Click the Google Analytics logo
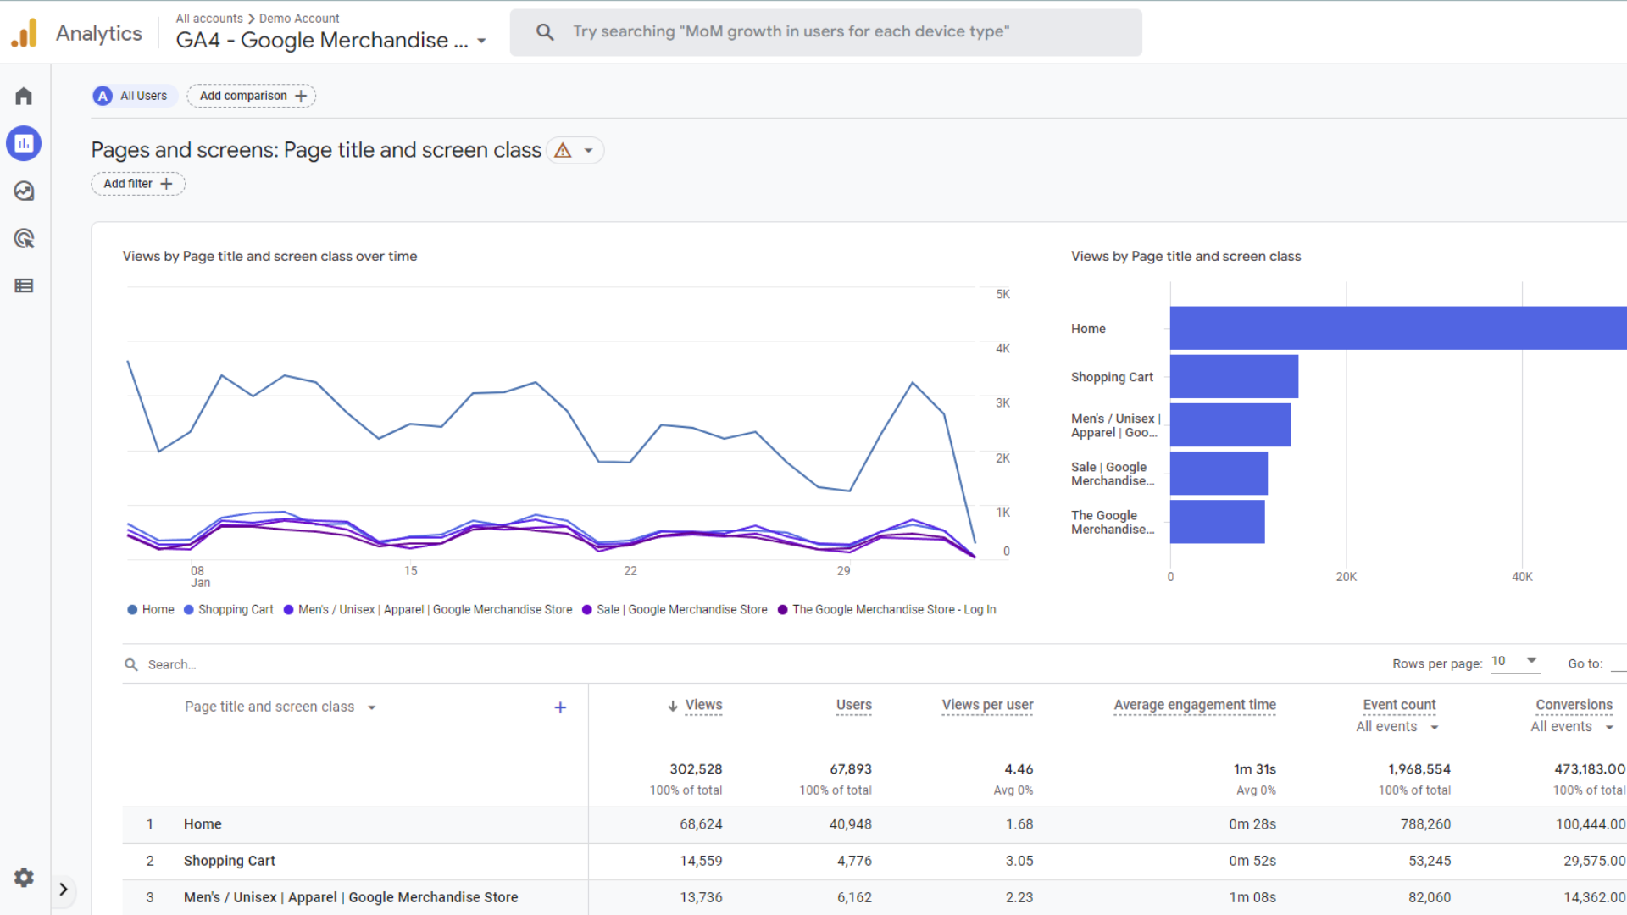 point(25,33)
